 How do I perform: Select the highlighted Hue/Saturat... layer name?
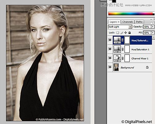click(140, 40)
